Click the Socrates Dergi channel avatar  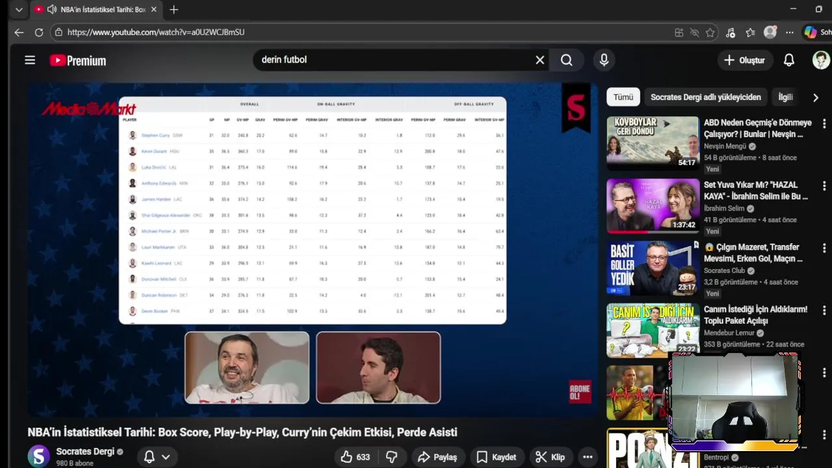pos(38,456)
